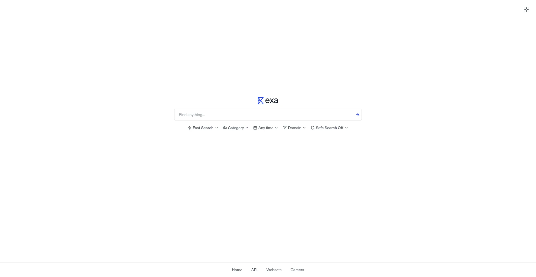The height and width of the screenshot is (277, 536).
Task: Go to the API footer link
Action: pyautogui.click(x=254, y=270)
